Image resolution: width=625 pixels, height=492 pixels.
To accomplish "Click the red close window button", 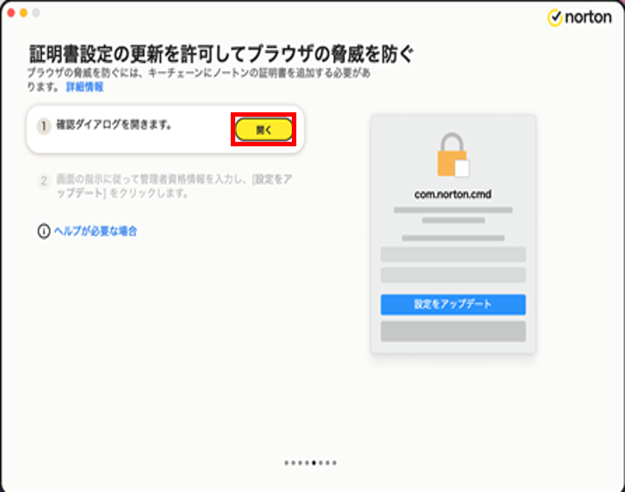I will [11, 13].
